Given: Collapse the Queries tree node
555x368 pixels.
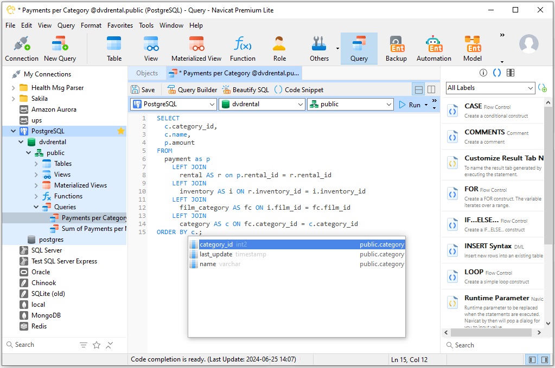Looking at the screenshot, I should point(36,207).
